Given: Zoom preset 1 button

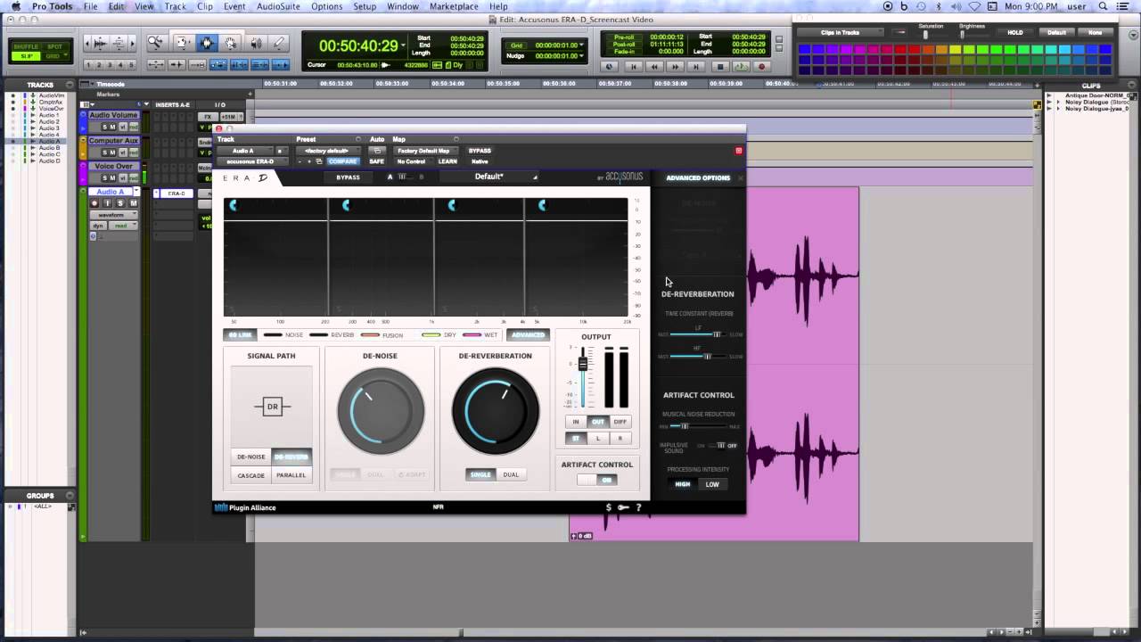Looking at the screenshot, I should click(90, 65).
